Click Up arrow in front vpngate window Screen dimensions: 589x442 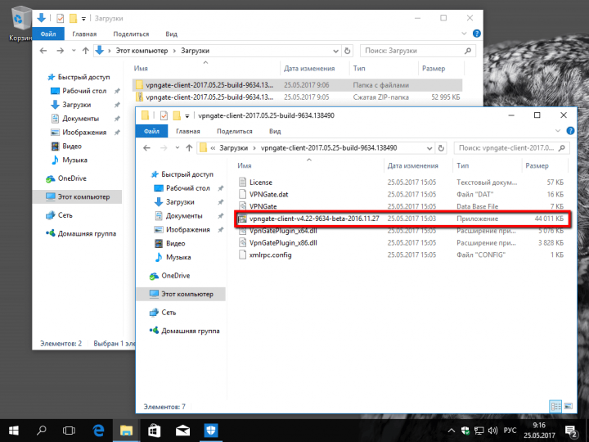coord(189,148)
